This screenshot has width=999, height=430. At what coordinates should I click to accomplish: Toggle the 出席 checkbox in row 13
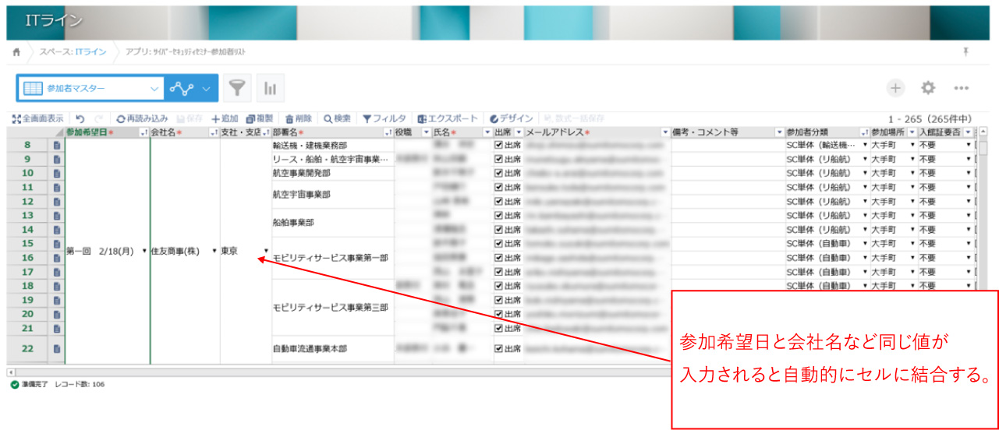click(x=498, y=215)
